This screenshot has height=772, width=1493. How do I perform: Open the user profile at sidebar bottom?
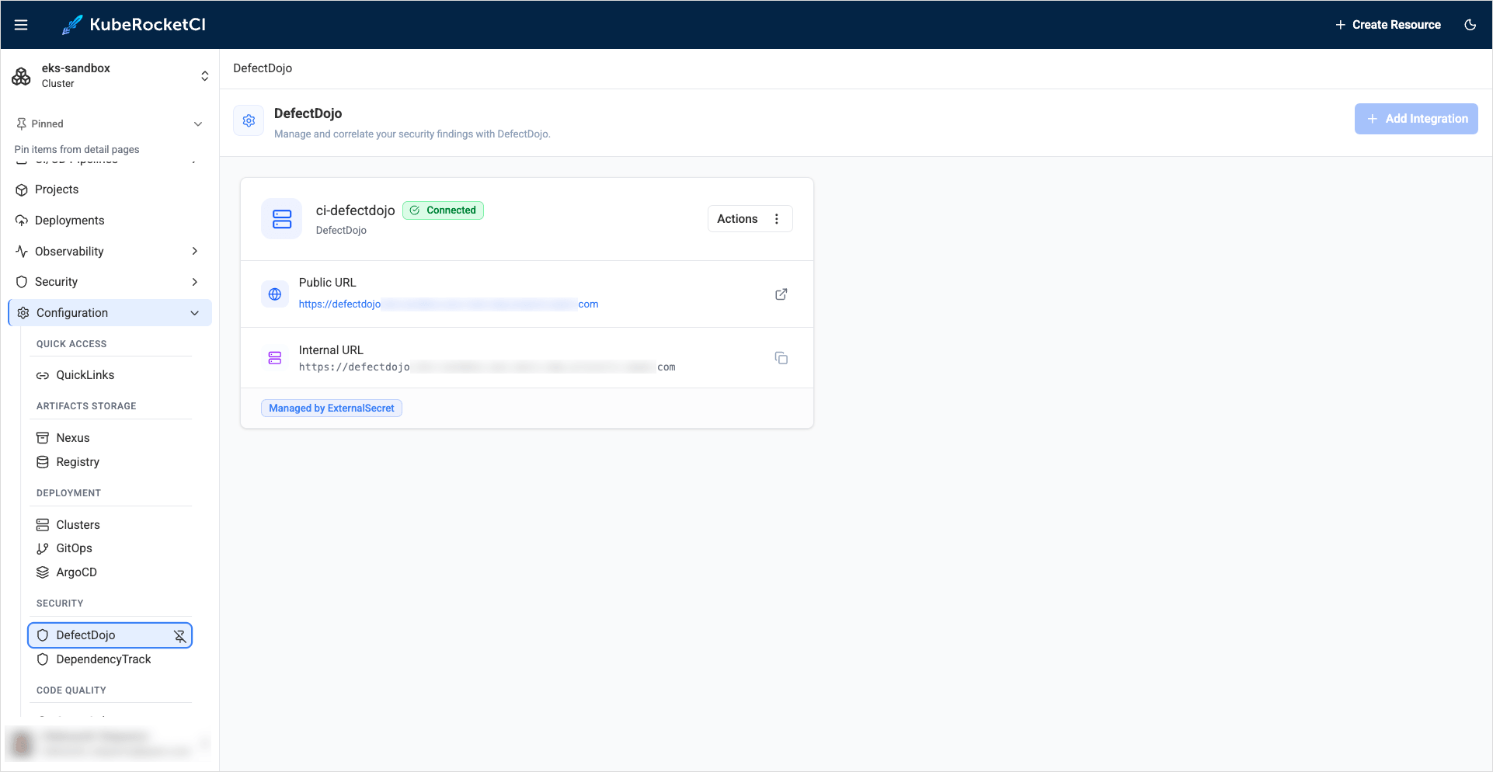click(110, 744)
